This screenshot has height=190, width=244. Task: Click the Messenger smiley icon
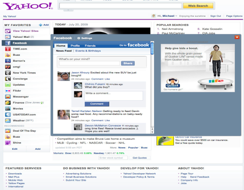(8, 97)
